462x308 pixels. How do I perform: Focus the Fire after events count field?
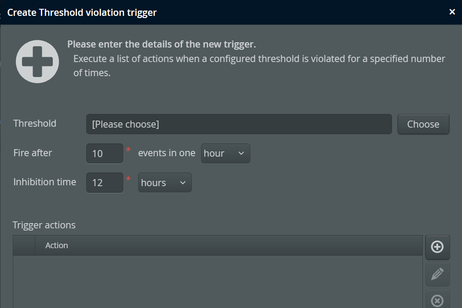[x=104, y=153]
